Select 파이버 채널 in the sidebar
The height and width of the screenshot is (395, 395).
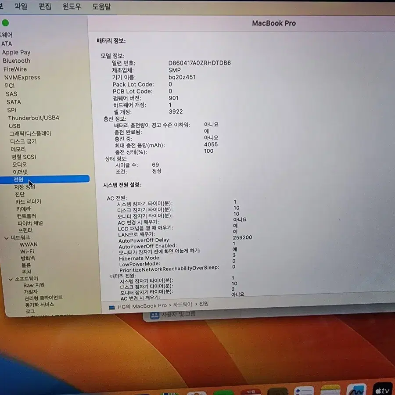pos(30,223)
